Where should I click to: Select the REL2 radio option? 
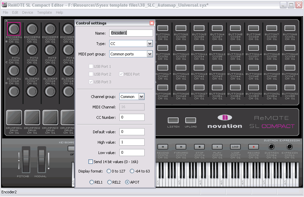point(109,182)
